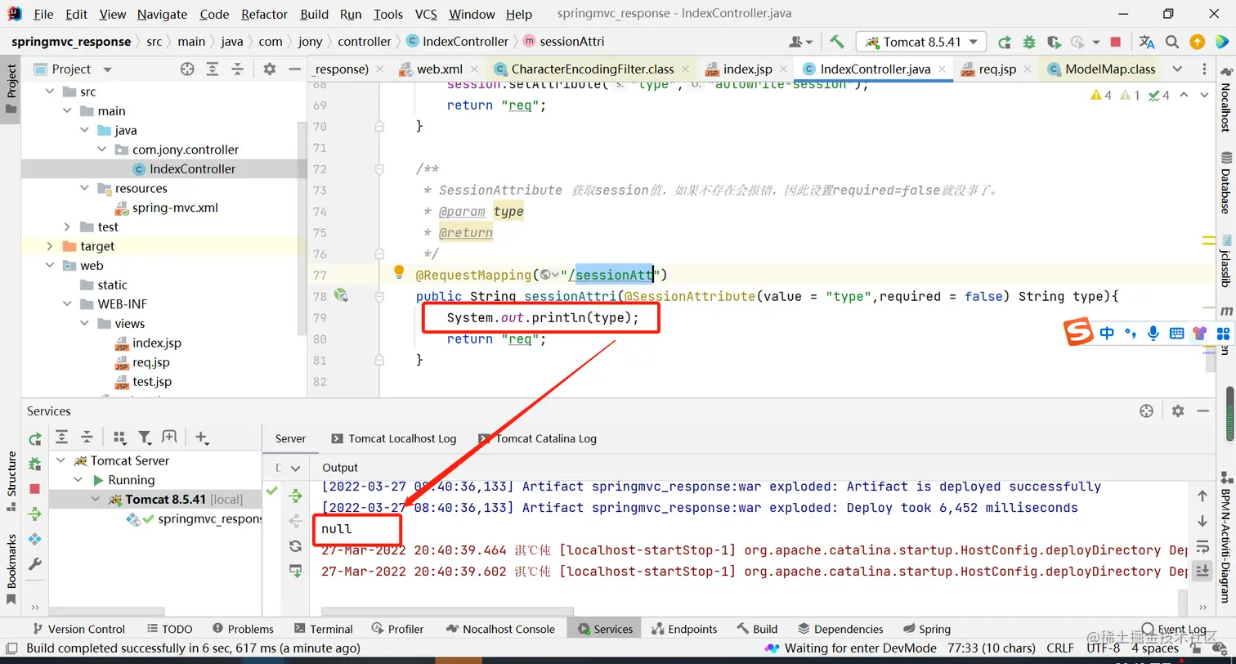The height and width of the screenshot is (664, 1236).
Task: Open the Terminal tool window
Action: tap(323, 629)
